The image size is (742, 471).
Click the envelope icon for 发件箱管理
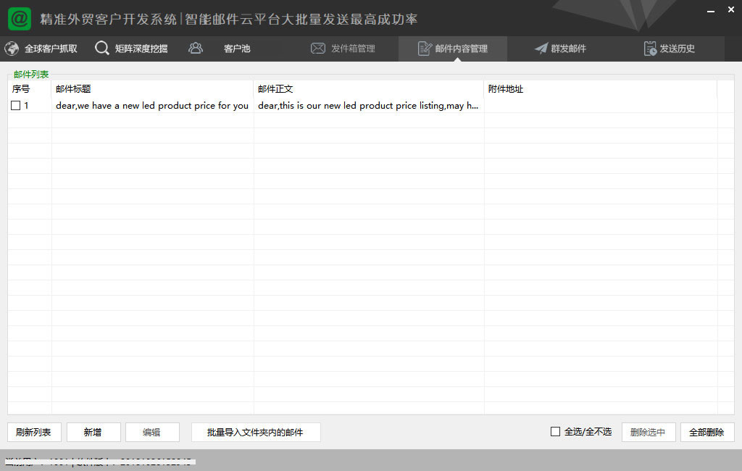coord(317,49)
